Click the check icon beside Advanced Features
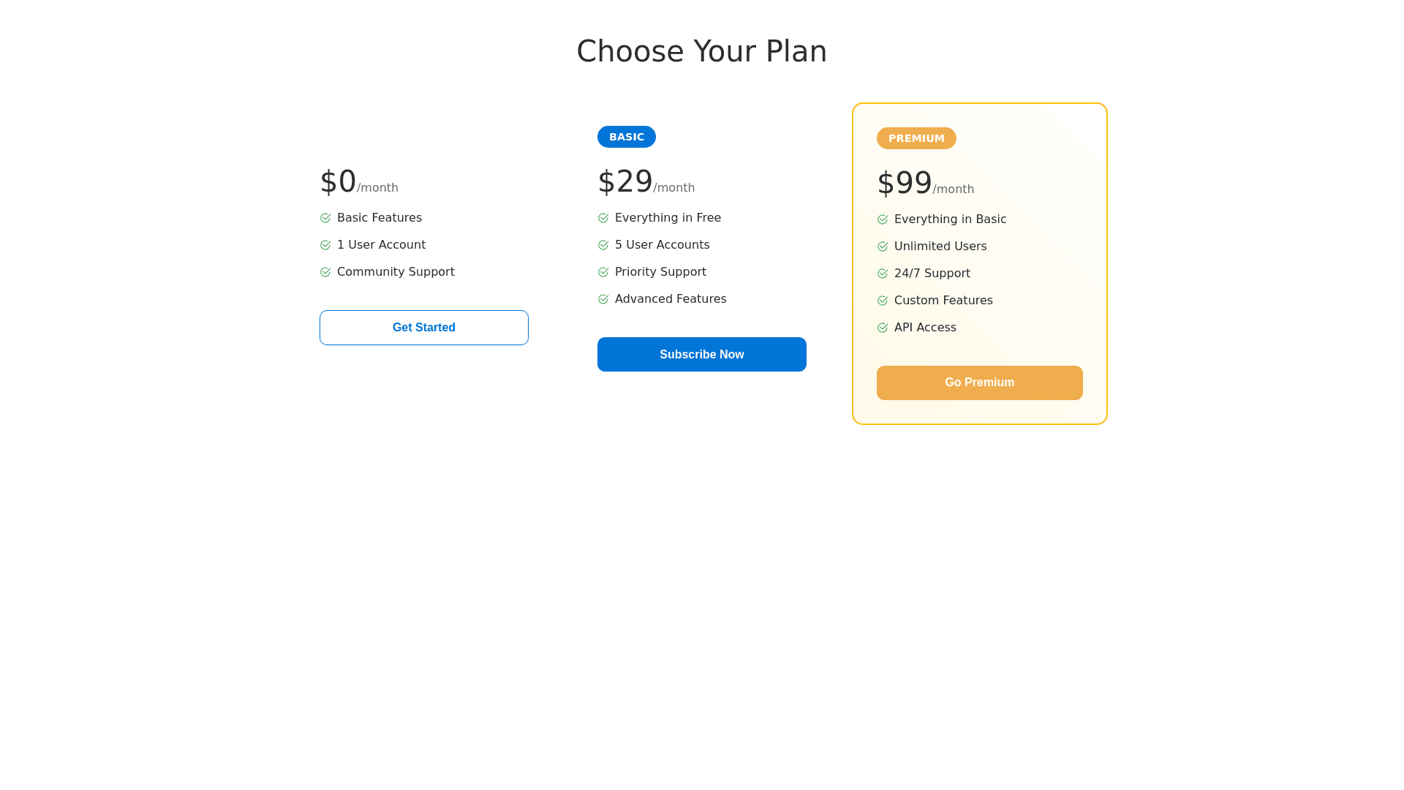 pyautogui.click(x=603, y=299)
